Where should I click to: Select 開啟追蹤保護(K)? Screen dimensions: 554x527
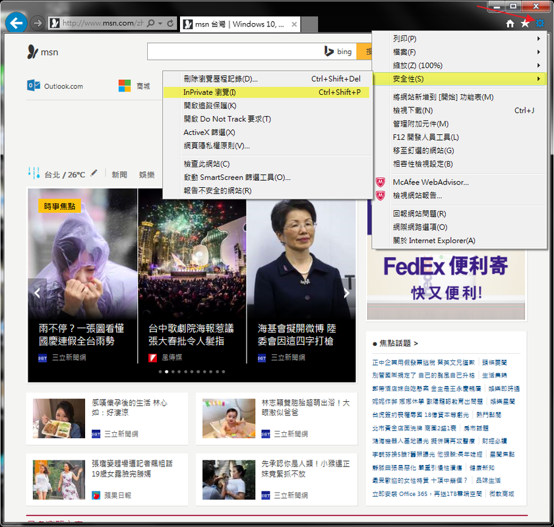(x=267, y=105)
